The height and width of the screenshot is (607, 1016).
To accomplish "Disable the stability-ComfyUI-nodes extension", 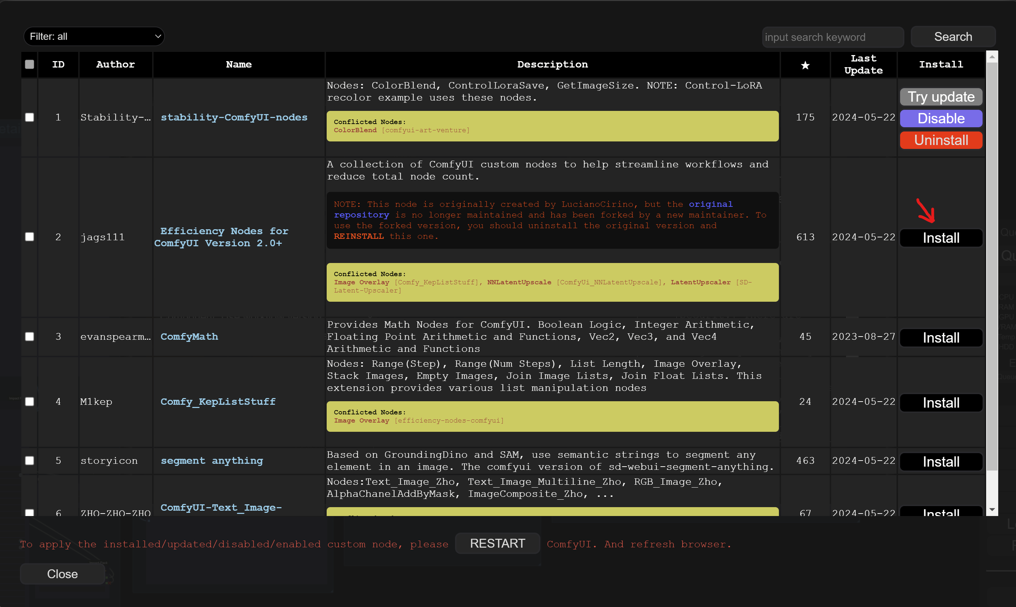I will (941, 119).
